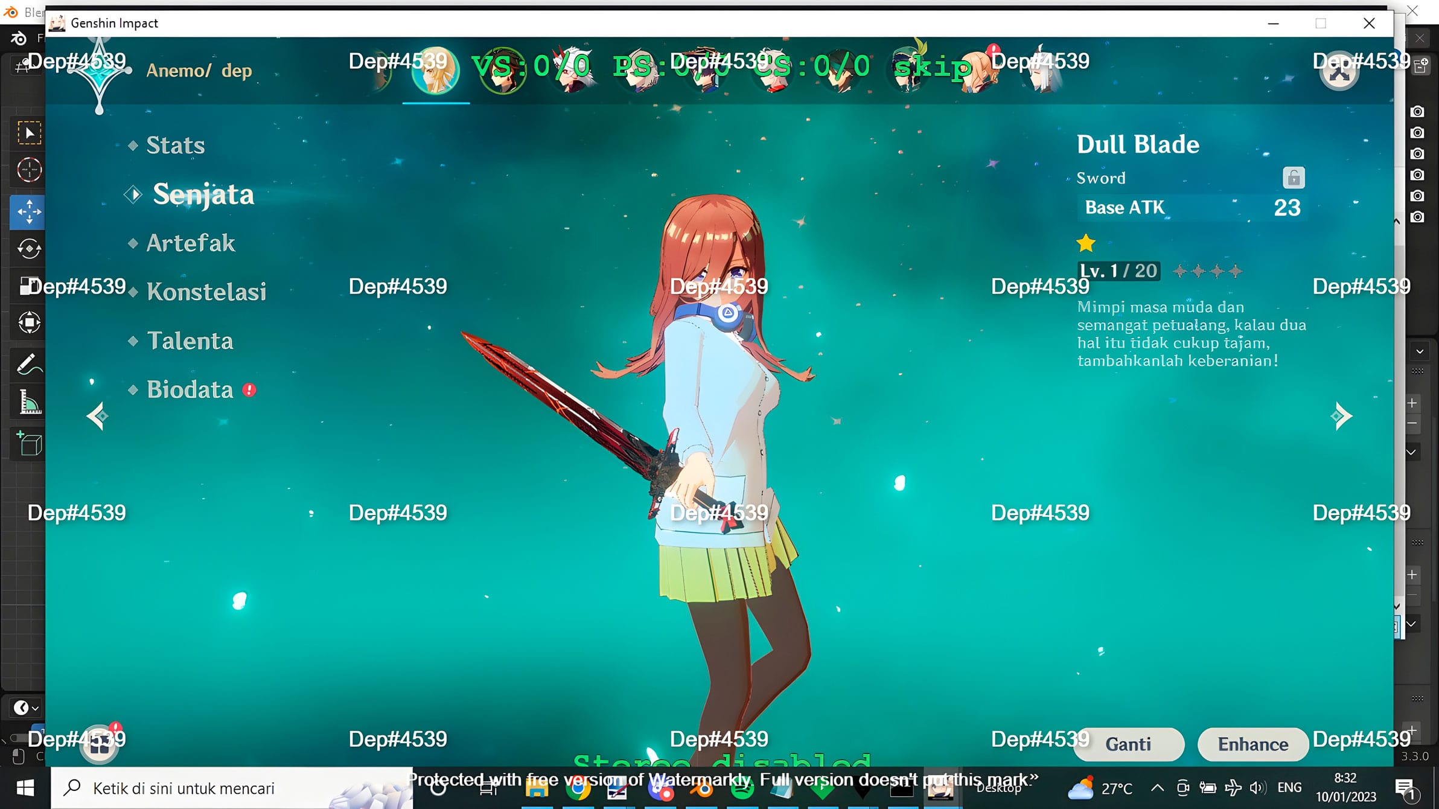Click the Lv. 1 / 20 level text
The image size is (1439, 809).
pyautogui.click(x=1118, y=271)
